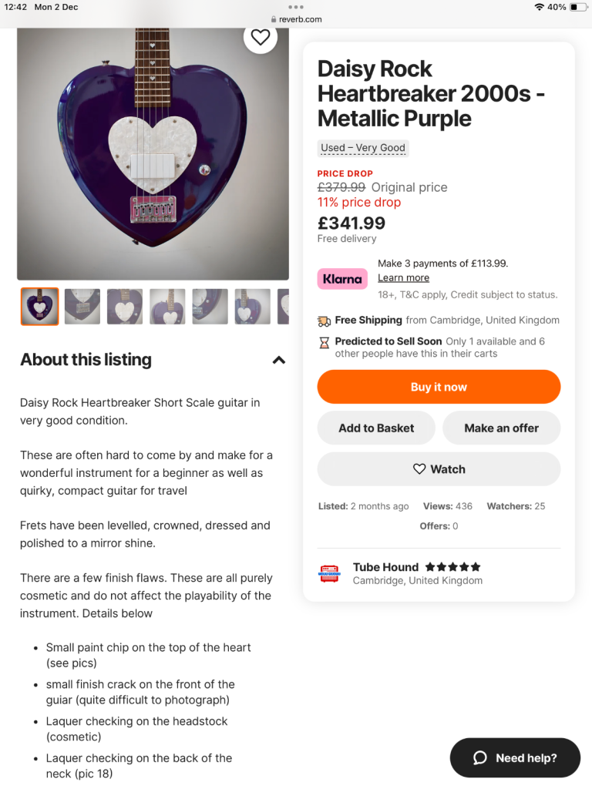Open the Tube Hound seller page

pos(385,567)
